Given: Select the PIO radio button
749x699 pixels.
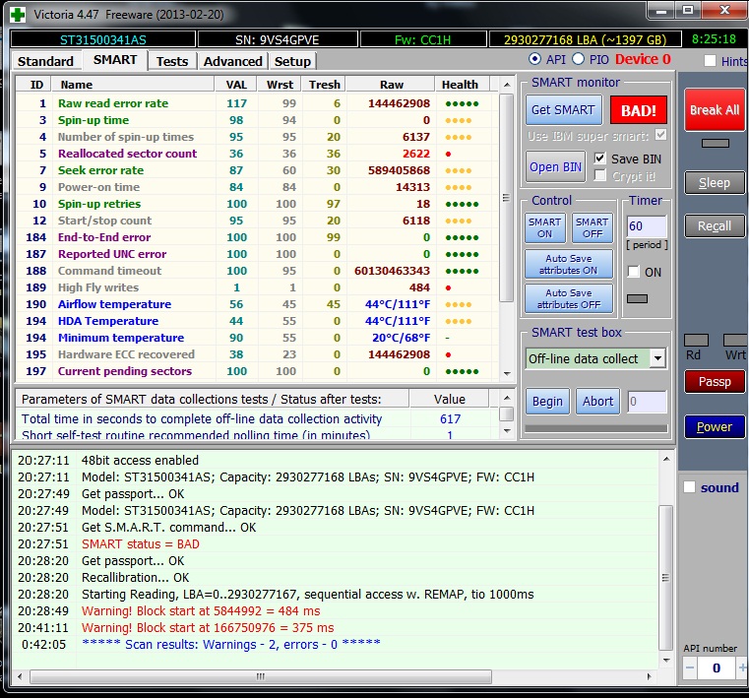Looking at the screenshot, I should pos(578,60).
